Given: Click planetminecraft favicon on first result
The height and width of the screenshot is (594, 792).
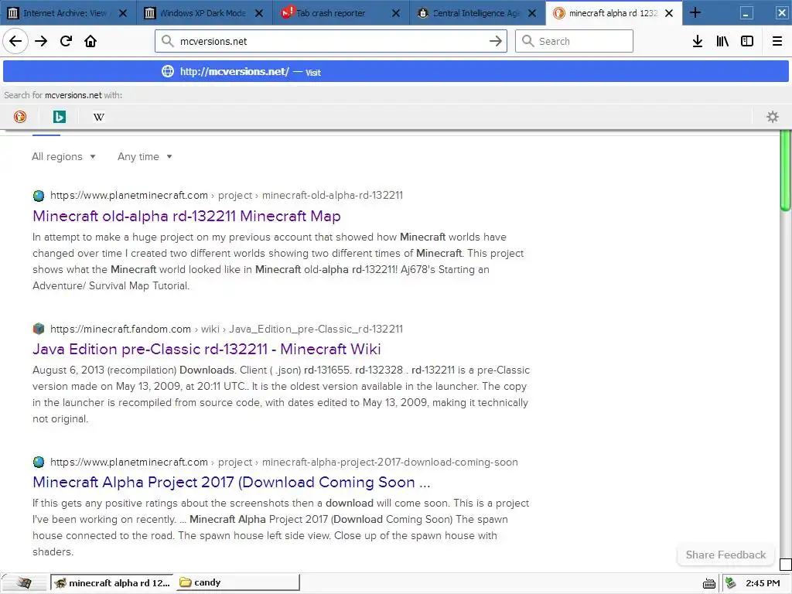Looking at the screenshot, I should pyautogui.click(x=39, y=196).
